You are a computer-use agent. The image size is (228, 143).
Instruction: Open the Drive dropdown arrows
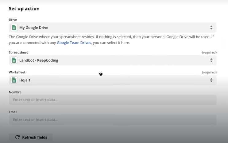coord(211,28)
